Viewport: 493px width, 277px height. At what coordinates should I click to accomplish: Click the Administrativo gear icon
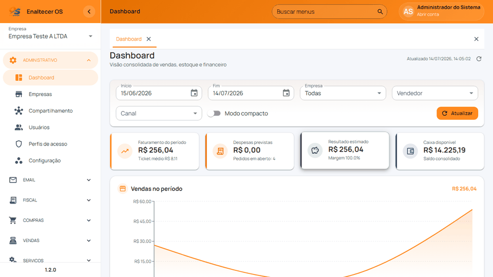tap(13, 60)
